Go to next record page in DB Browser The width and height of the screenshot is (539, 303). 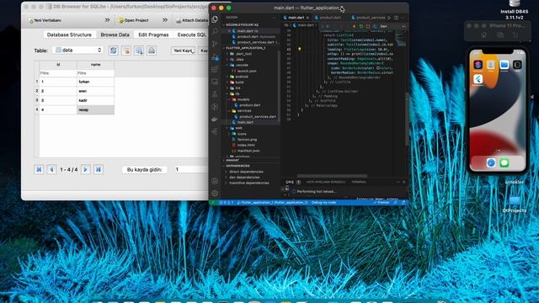pyautogui.click(x=86, y=169)
